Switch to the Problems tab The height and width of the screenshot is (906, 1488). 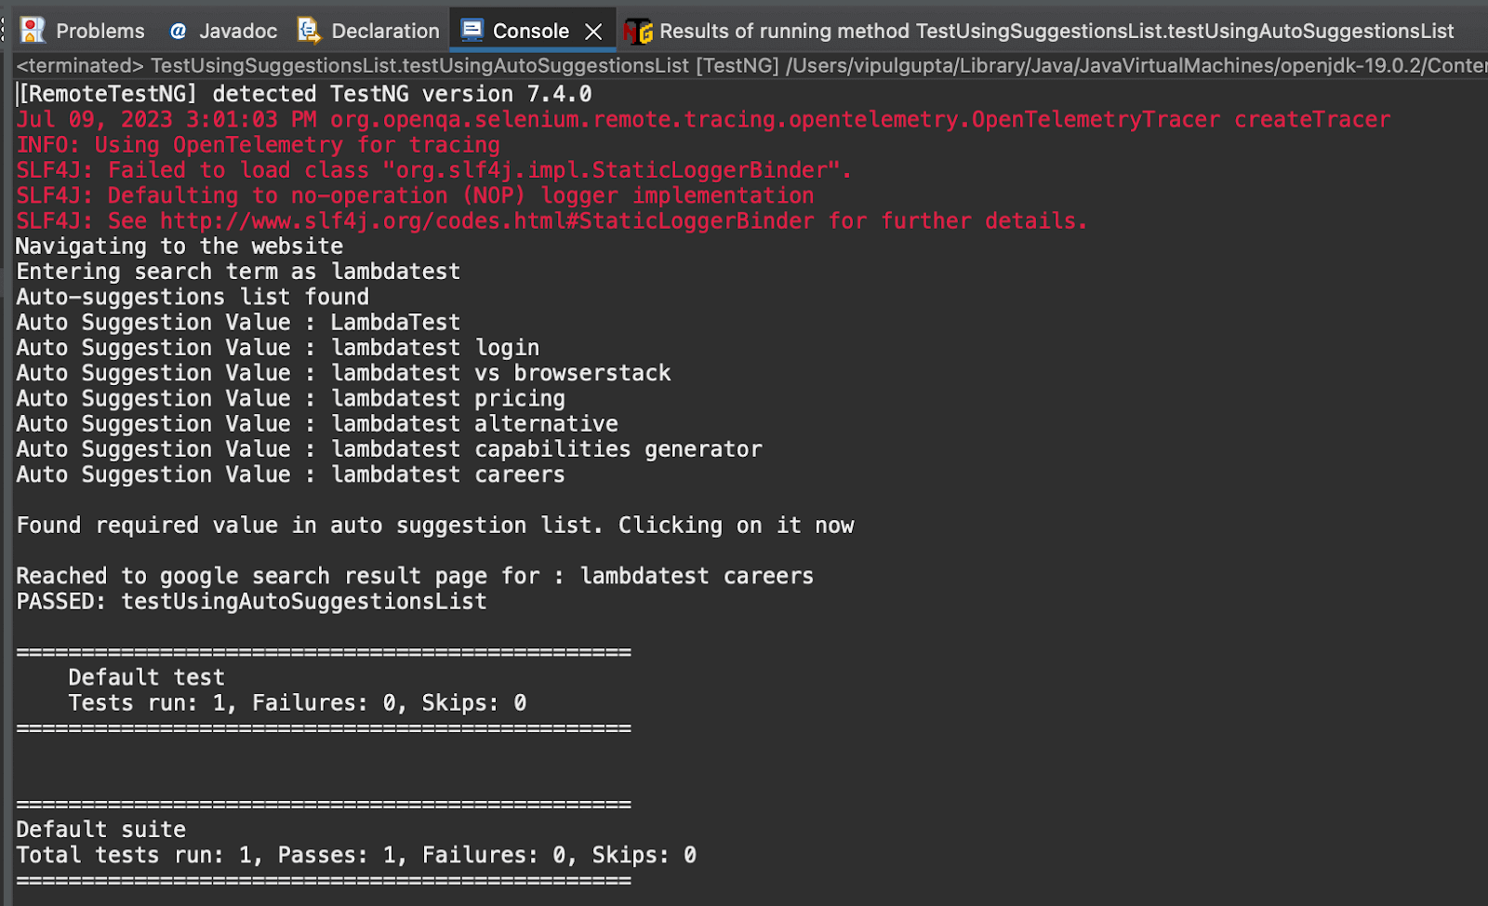pyautogui.click(x=100, y=30)
